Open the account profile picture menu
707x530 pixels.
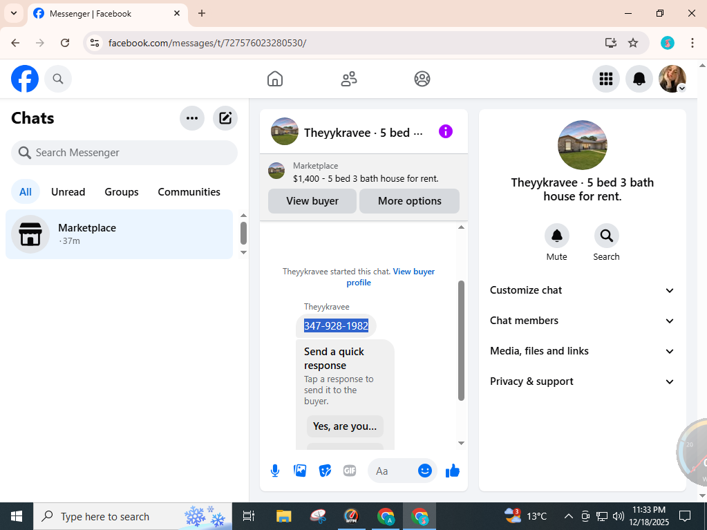(672, 79)
